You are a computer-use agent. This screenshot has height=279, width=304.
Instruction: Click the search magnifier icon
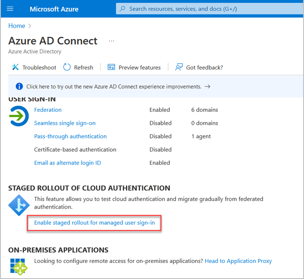tap(122, 9)
